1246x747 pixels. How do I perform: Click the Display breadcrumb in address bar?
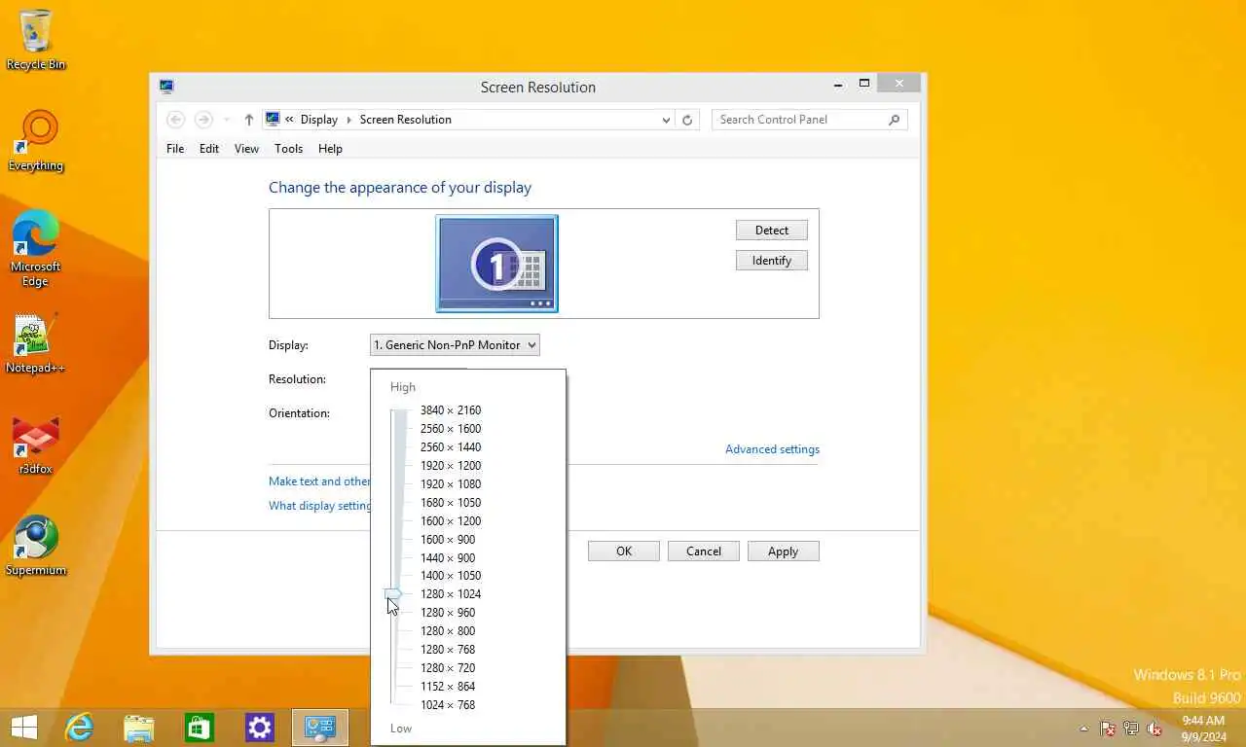318,120
